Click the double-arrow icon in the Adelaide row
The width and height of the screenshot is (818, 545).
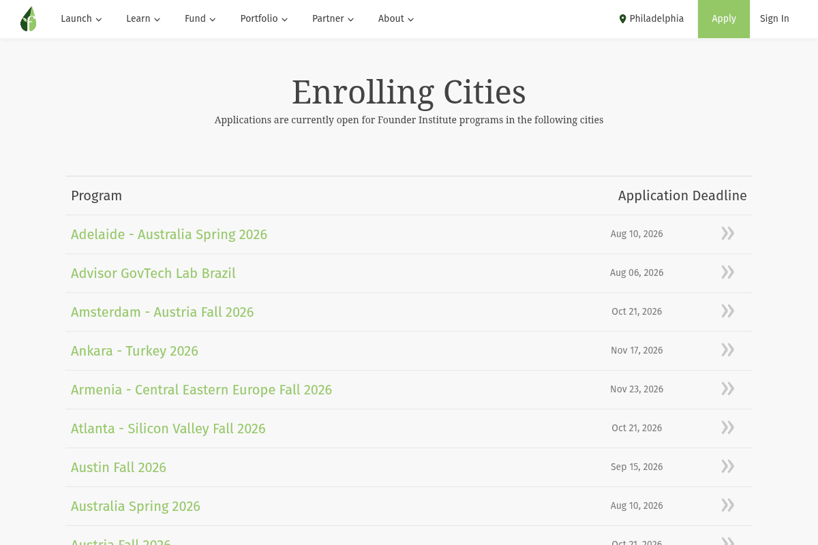pos(727,234)
